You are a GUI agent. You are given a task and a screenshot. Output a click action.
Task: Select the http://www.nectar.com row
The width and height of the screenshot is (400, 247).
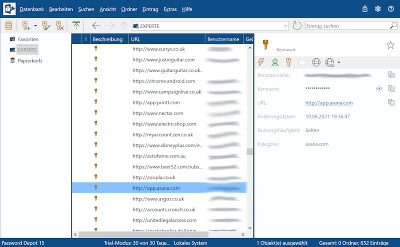pos(159,113)
